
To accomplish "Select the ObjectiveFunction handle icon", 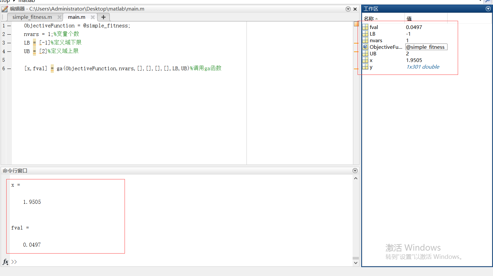I will point(365,47).
